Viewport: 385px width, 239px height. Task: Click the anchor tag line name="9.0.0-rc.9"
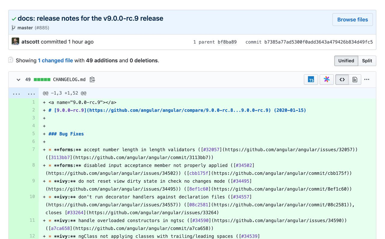pyautogui.click(x=82, y=103)
